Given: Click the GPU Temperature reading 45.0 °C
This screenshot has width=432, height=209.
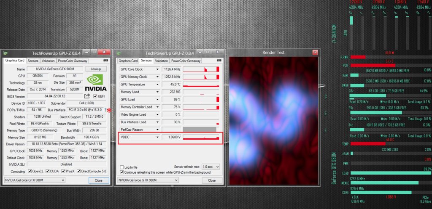Looking at the screenshot, I should [x=172, y=84].
